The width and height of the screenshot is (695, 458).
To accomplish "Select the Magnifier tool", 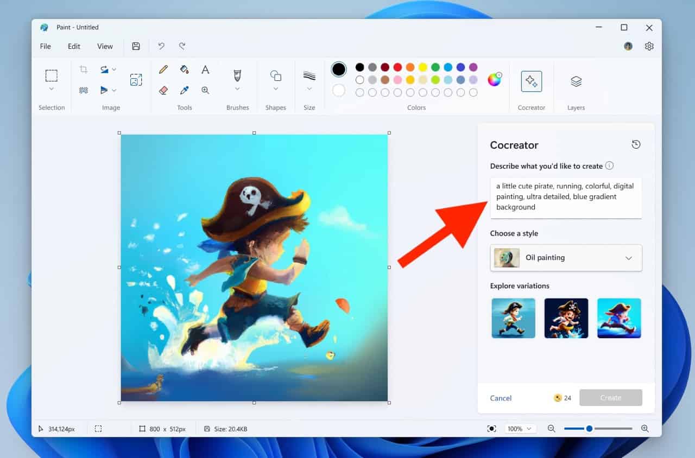I will point(205,89).
